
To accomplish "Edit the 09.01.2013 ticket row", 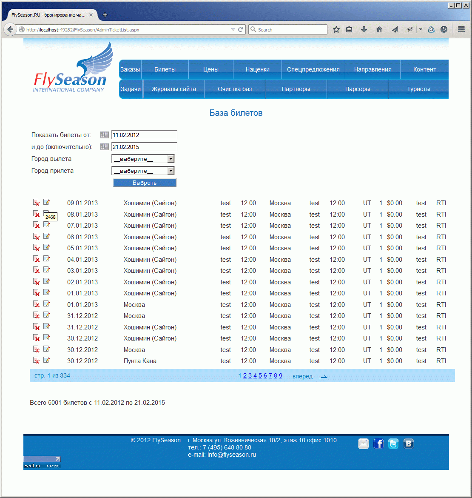I will coord(47,202).
